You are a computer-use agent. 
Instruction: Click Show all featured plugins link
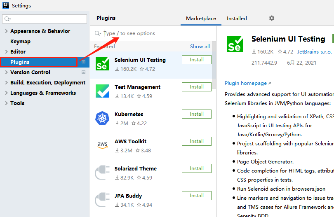point(200,47)
